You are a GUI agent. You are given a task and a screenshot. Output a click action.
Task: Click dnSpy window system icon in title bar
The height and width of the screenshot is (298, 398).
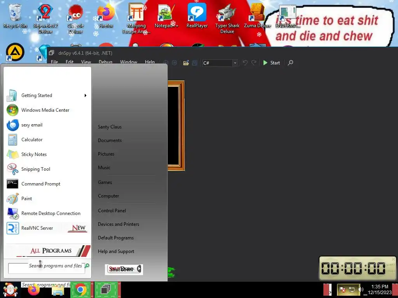pos(52,53)
